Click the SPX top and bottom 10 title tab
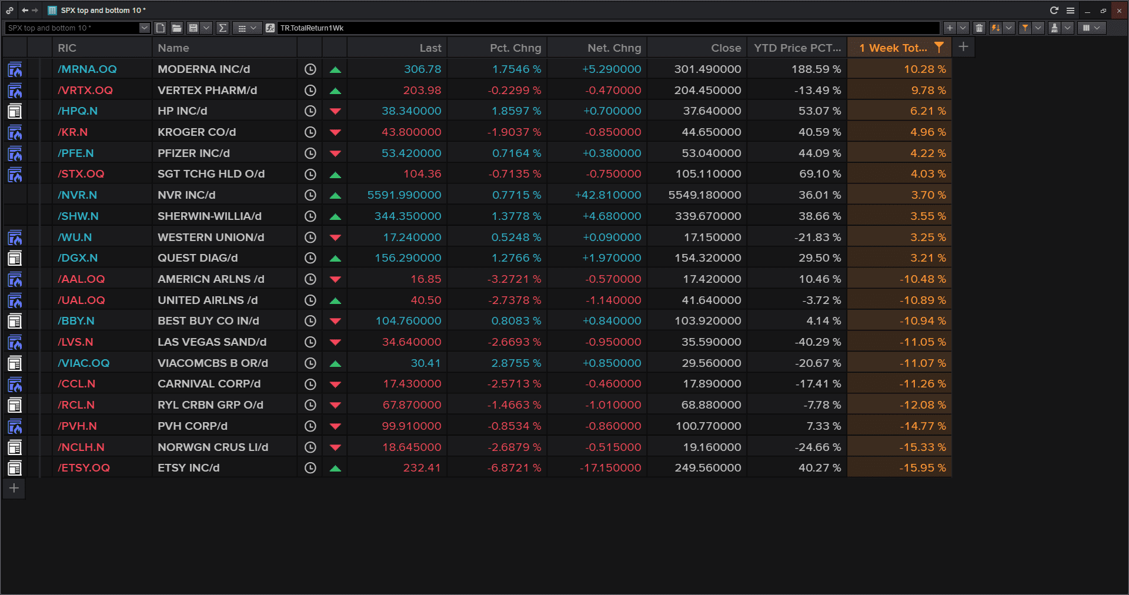This screenshot has height=595, width=1129. pyautogui.click(x=97, y=10)
